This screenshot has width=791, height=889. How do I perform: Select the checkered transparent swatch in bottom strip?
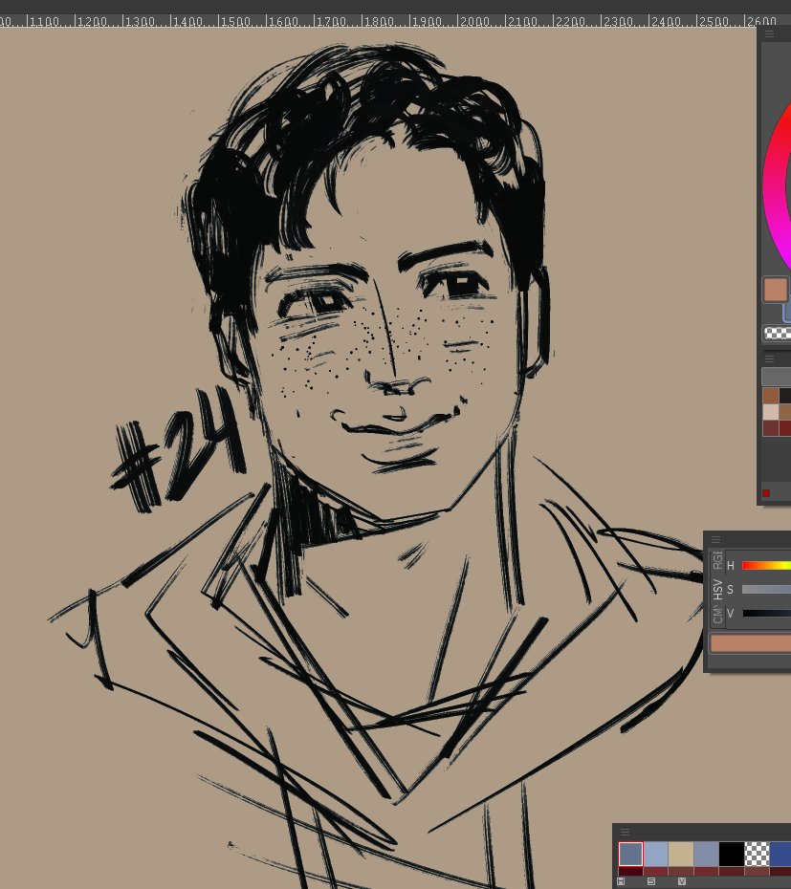(757, 854)
